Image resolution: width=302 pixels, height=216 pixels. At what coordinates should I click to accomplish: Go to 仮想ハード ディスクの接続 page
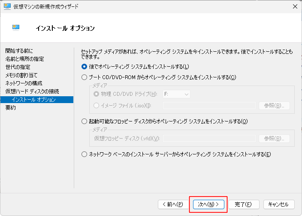pyautogui.click(x=32, y=92)
